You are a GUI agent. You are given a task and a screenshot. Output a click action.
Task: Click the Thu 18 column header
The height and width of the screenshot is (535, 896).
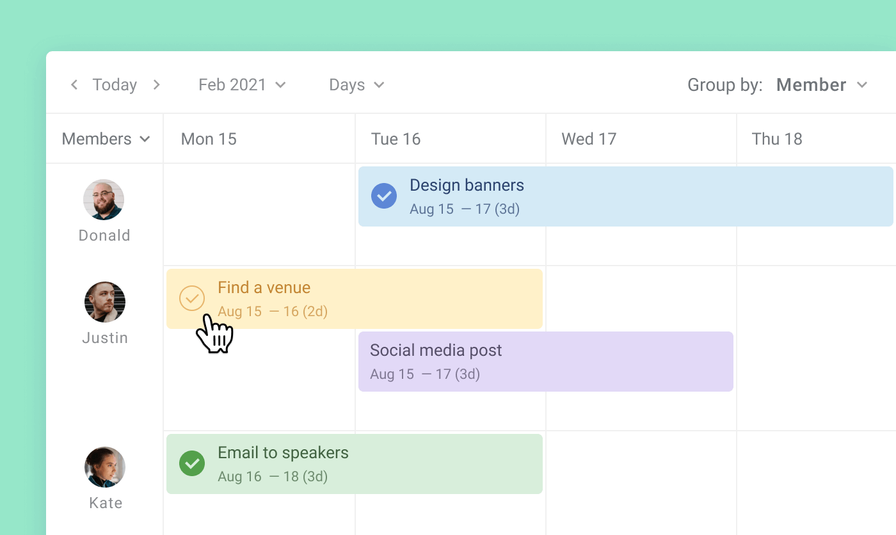[x=776, y=139]
